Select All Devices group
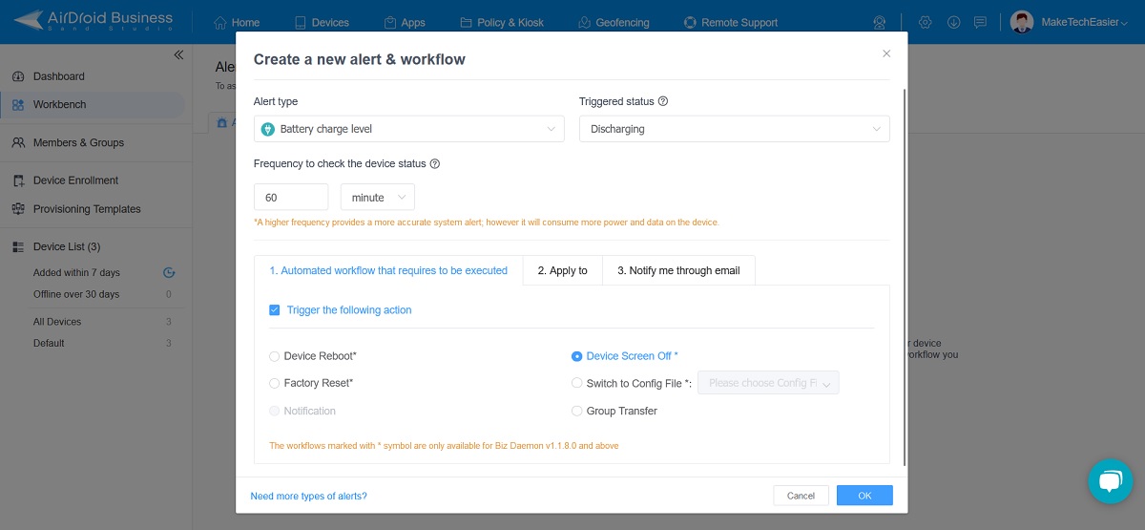The image size is (1145, 530). 57,322
